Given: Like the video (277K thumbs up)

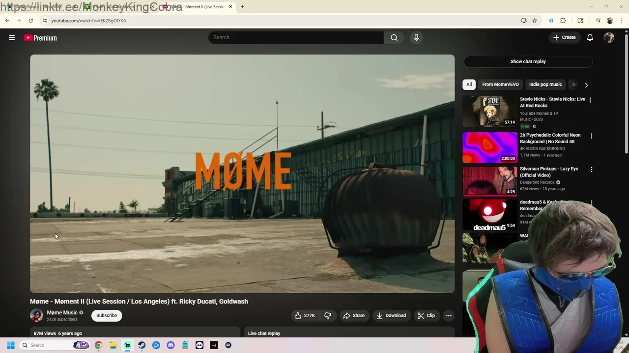Looking at the screenshot, I should pos(305,316).
